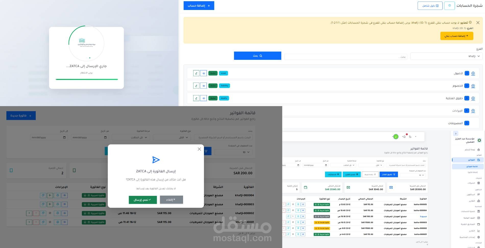The height and width of the screenshot is (248, 485).
Task: Select the edit pencil icon on الأصول row
Action: tap(196, 73)
